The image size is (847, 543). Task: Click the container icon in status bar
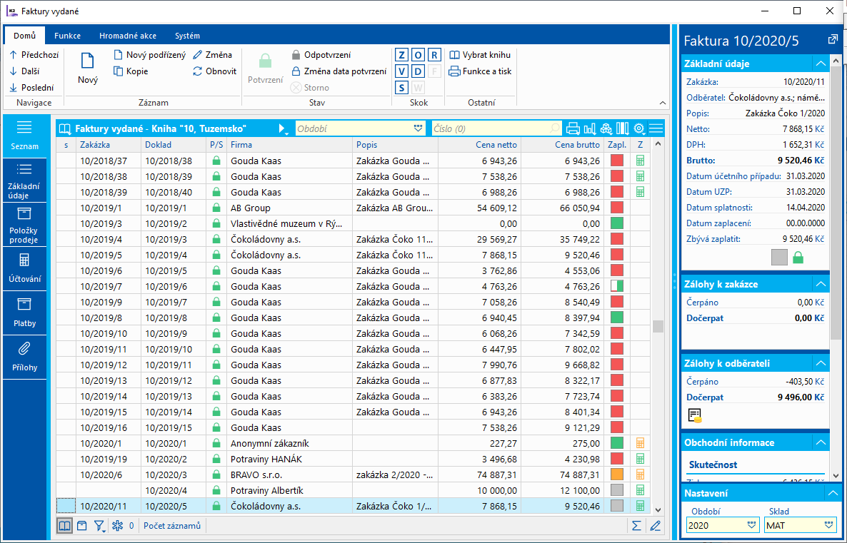81,526
